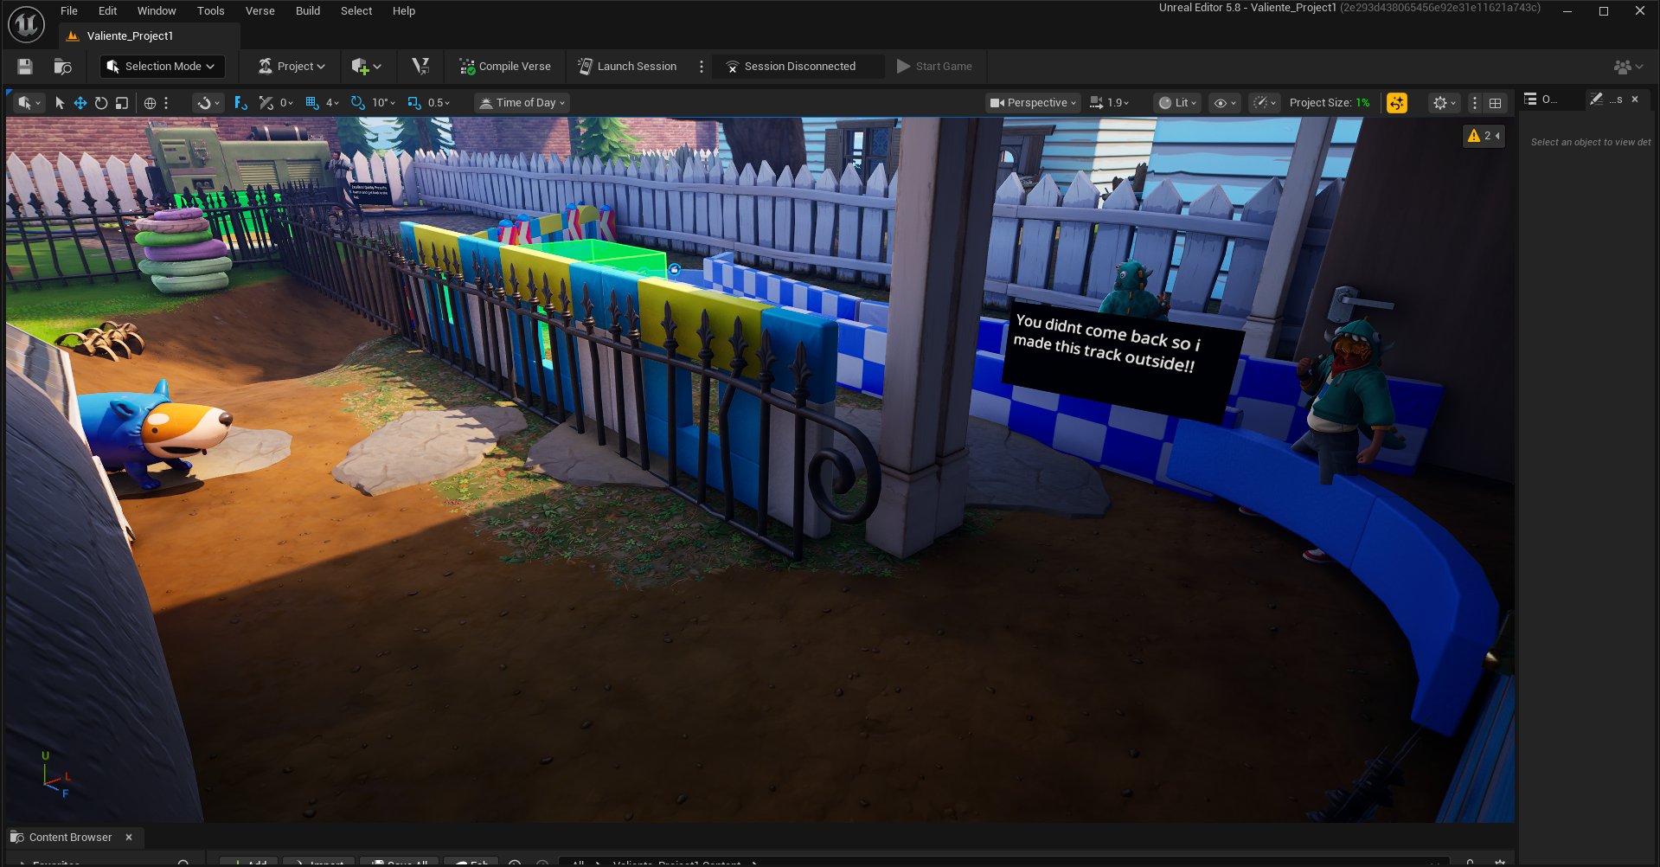Open the transform tools three-dot options
The height and width of the screenshot is (867, 1660).
(x=166, y=103)
